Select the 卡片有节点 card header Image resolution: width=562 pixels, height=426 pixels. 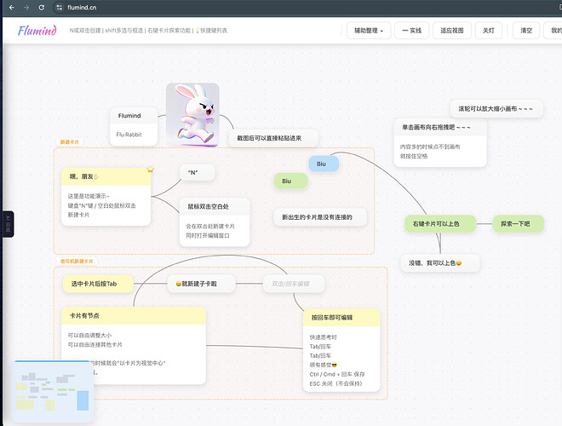click(x=134, y=315)
